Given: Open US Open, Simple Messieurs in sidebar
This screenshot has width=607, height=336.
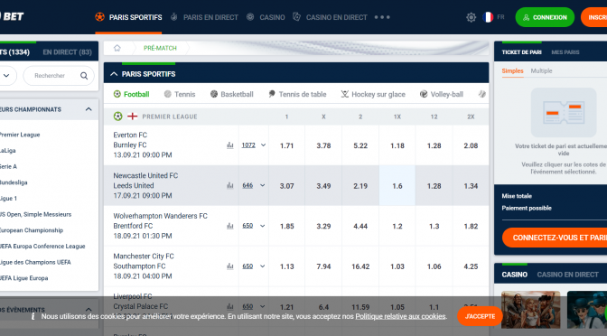Looking at the screenshot, I should pos(35,214).
